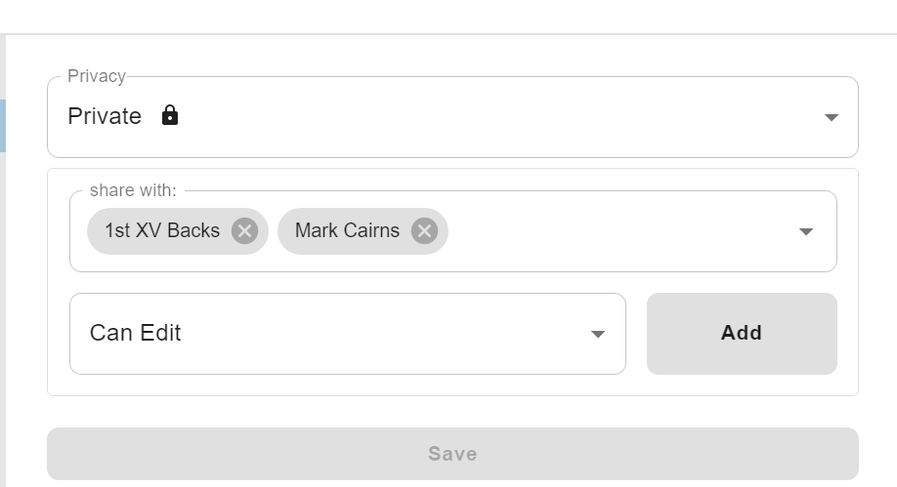Image resolution: width=897 pixels, height=487 pixels.
Task: Click empty panel area below Can Edit
Action: pyautogui.click(x=452, y=385)
